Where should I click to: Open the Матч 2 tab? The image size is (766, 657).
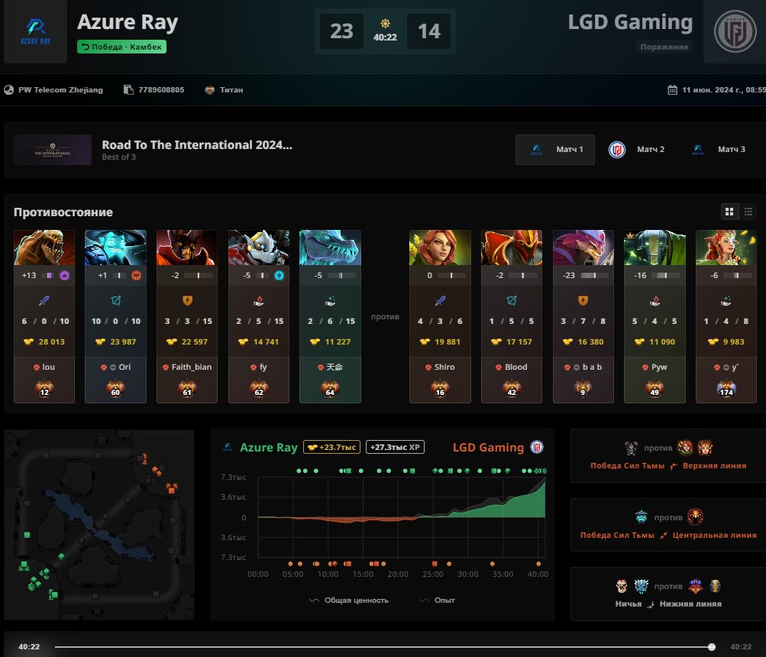pyautogui.click(x=636, y=150)
